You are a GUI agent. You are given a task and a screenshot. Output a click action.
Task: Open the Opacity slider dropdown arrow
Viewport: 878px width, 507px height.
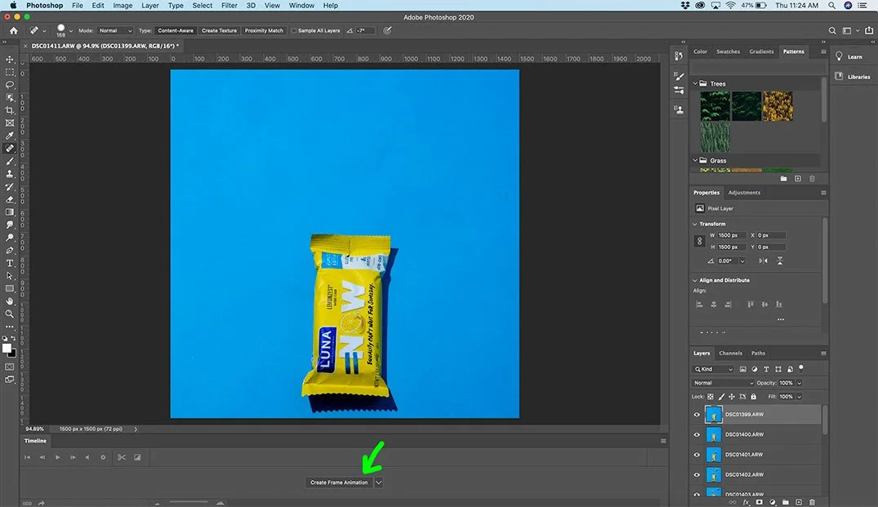[x=799, y=383]
